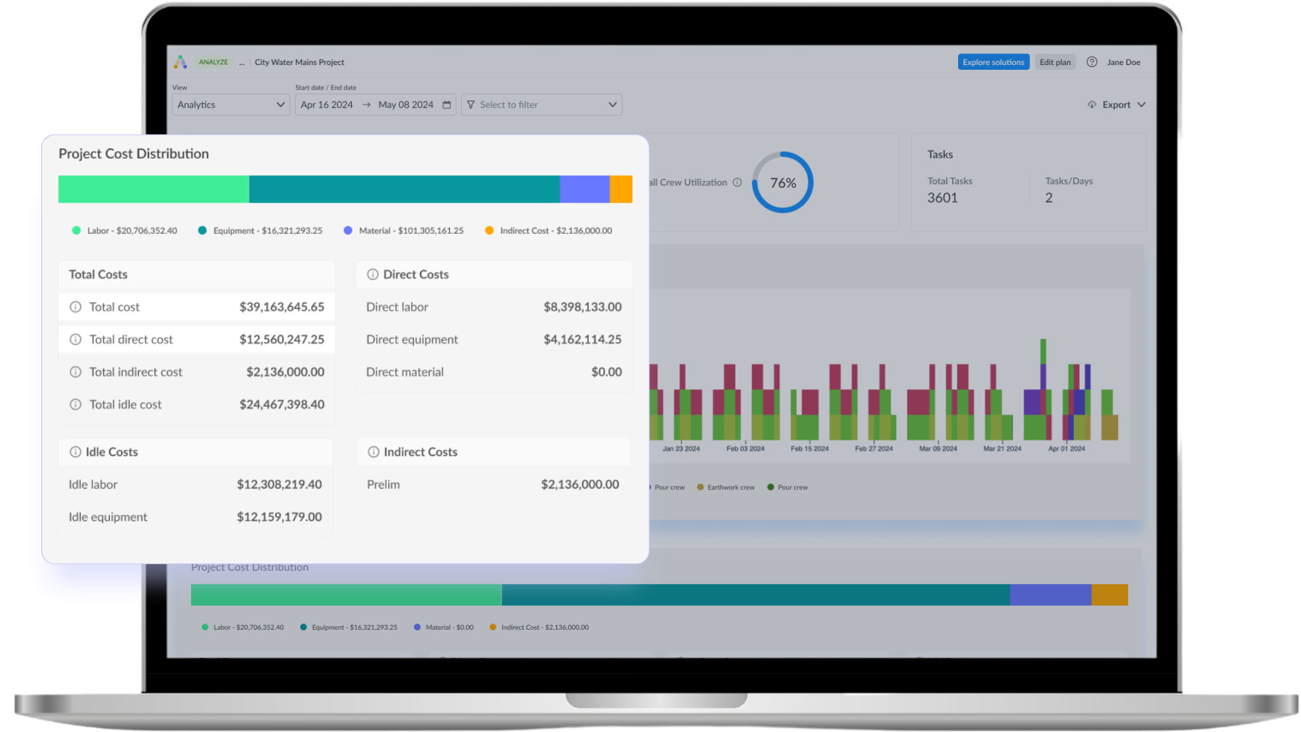The width and height of the screenshot is (1301, 732).
Task: Toggle Earthwork crew legend item
Action: click(726, 487)
